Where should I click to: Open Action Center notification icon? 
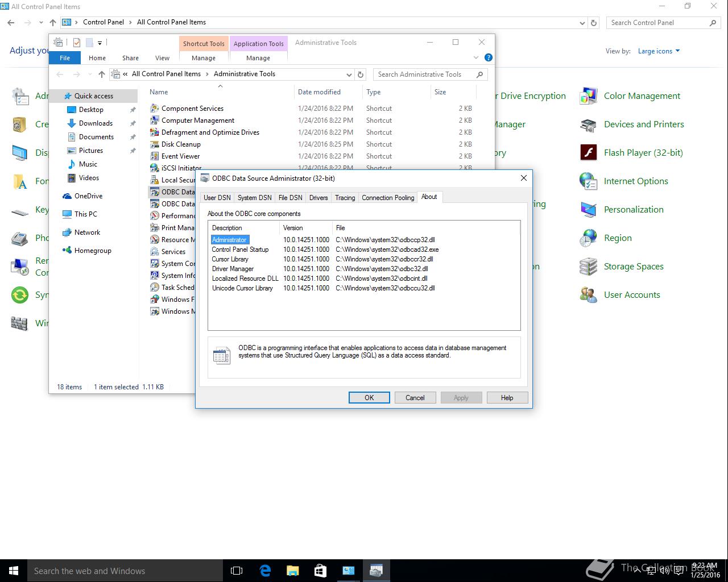tap(679, 571)
